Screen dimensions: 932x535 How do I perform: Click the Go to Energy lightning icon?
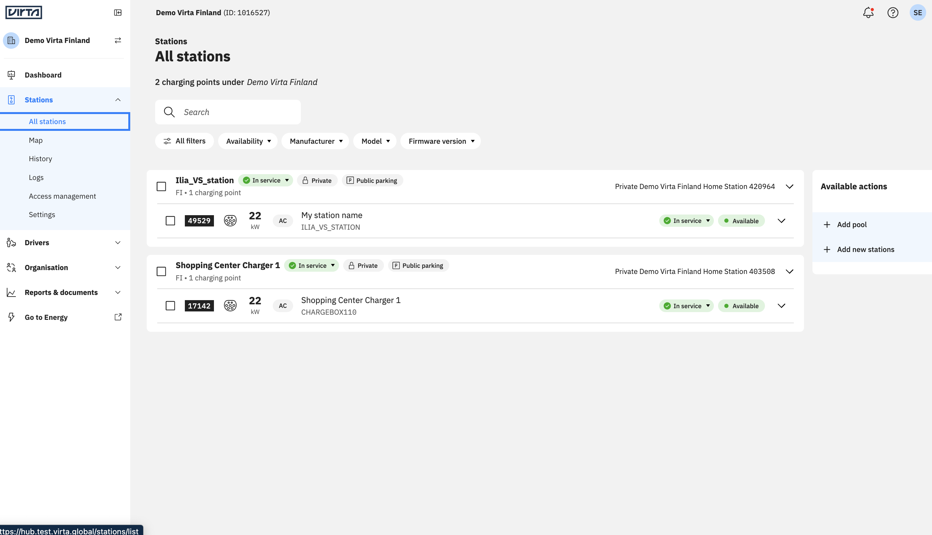tap(11, 317)
